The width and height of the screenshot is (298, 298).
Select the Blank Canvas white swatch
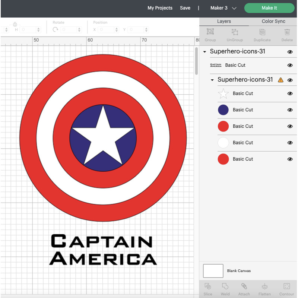tap(213, 271)
